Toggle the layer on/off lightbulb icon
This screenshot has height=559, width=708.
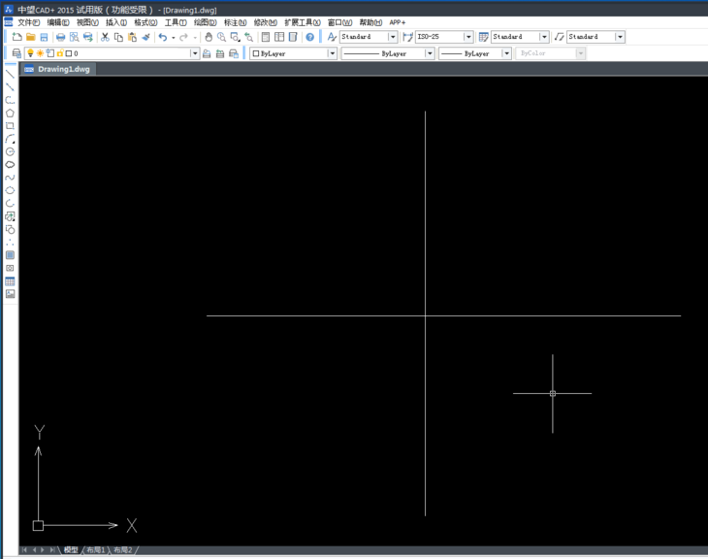pyautogui.click(x=29, y=53)
